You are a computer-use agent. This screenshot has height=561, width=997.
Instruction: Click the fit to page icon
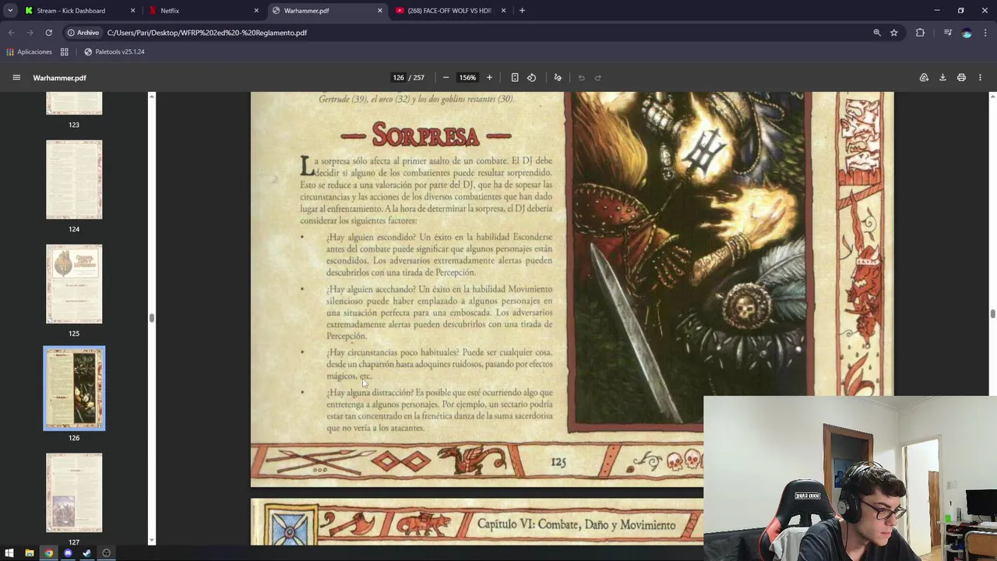(x=515, y=77)
